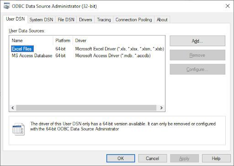Screen dimensions: 234x166
Task: Switch to the Tracing tab
Action: click(104, 20)
